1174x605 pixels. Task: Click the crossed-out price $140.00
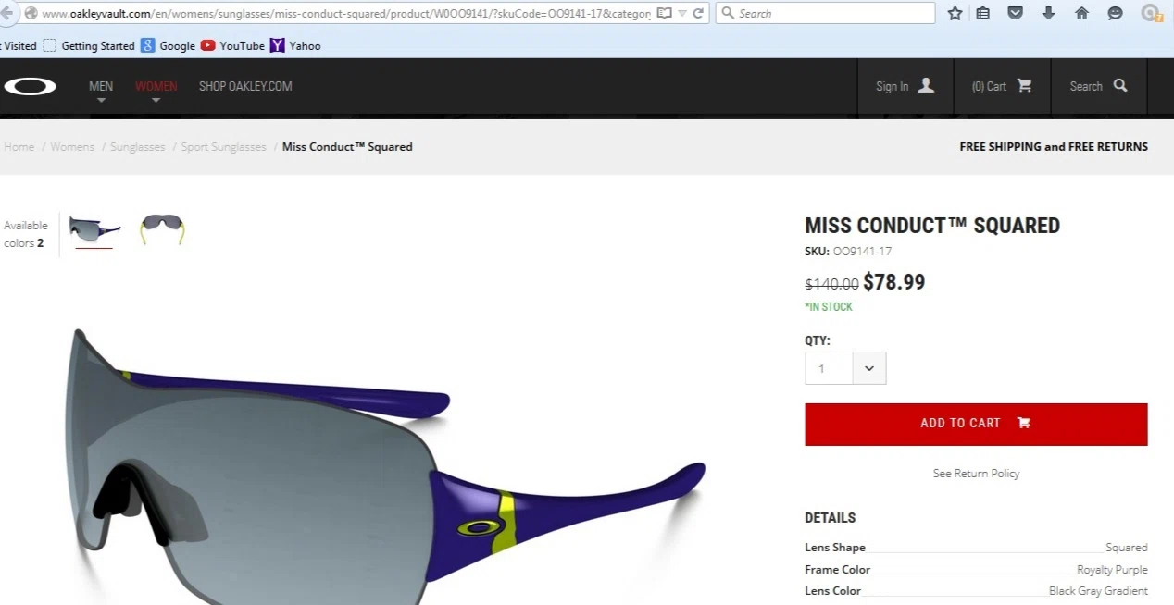831,284
